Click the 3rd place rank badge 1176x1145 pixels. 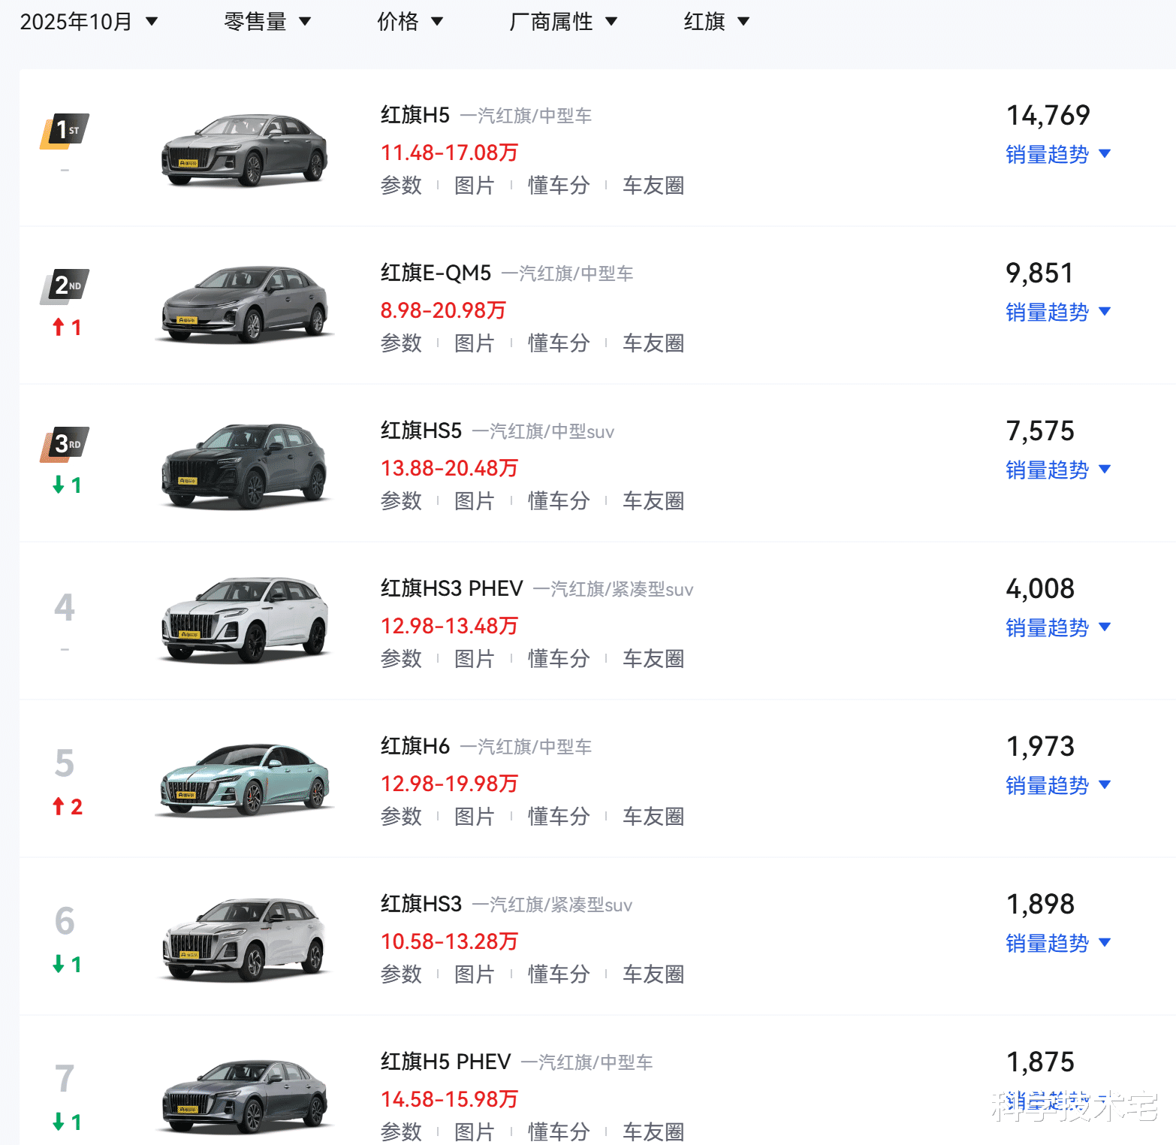tap(65, 444)
